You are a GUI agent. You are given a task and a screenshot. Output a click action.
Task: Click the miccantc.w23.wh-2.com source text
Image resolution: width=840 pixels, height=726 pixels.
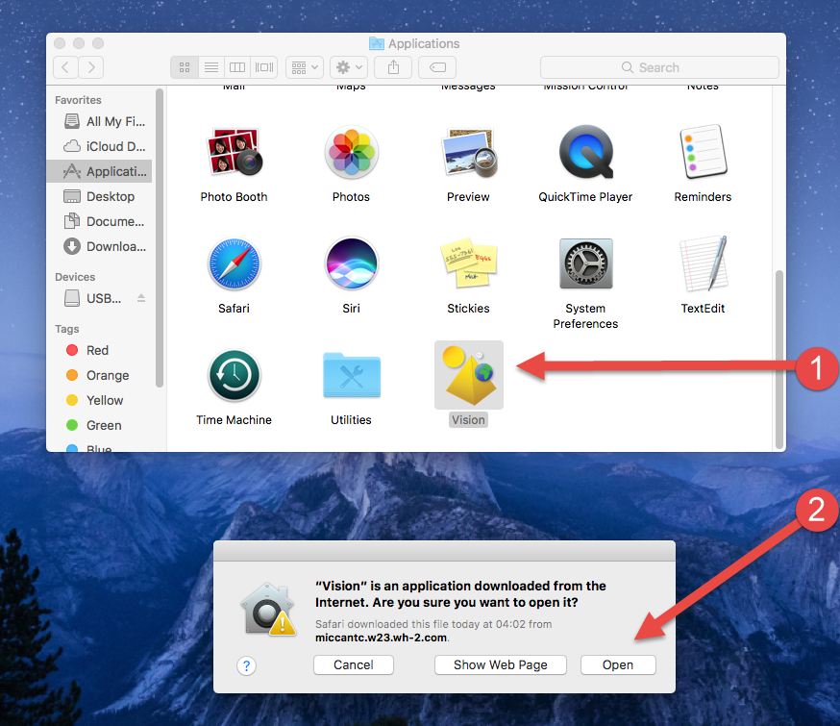pyautogui.click(x=381, y=638)
